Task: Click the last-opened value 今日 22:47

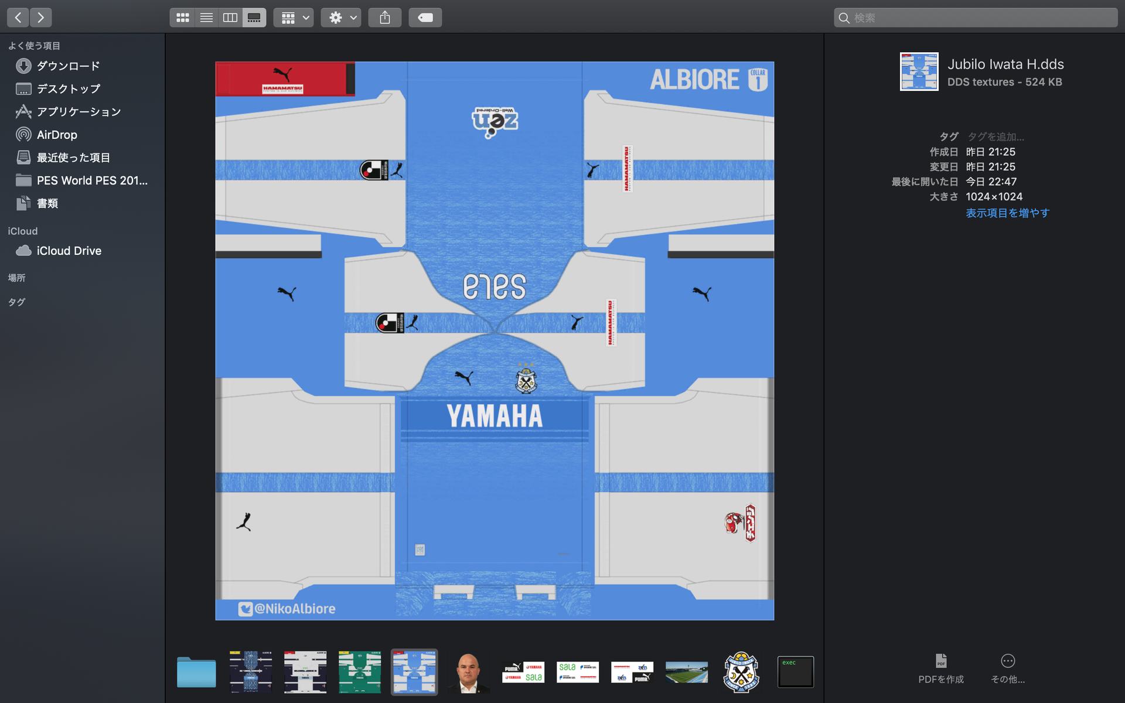Action: point(991,182)
